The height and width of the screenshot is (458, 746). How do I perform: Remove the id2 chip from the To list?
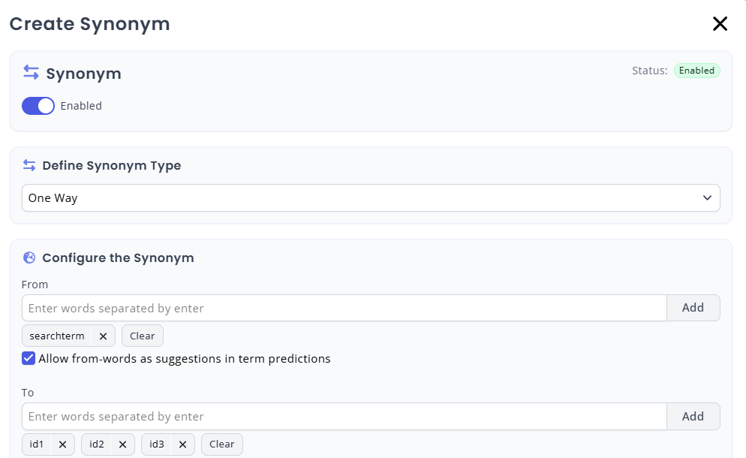click(122, 444)
